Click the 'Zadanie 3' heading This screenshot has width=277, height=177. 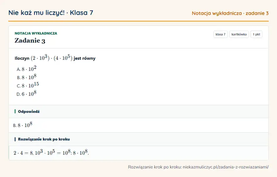click(x=30, y=41)
